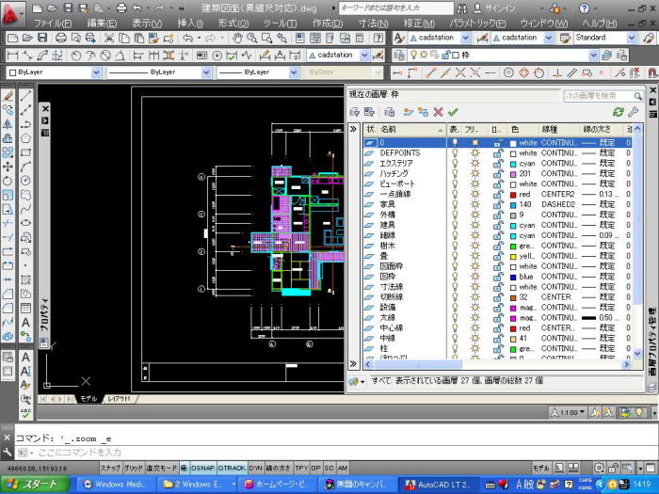Toggle 線の太さ lineweight display

279,468
